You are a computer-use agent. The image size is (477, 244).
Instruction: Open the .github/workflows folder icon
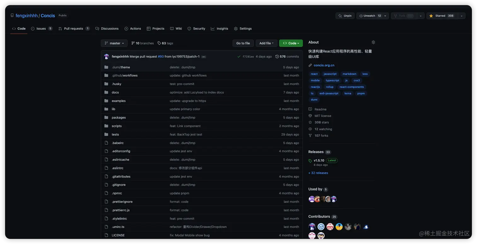pos(106,75)
